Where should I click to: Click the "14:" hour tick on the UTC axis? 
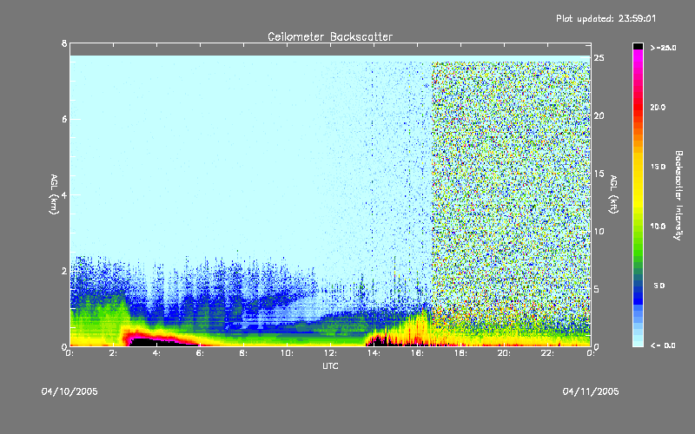tap(374, 353)
